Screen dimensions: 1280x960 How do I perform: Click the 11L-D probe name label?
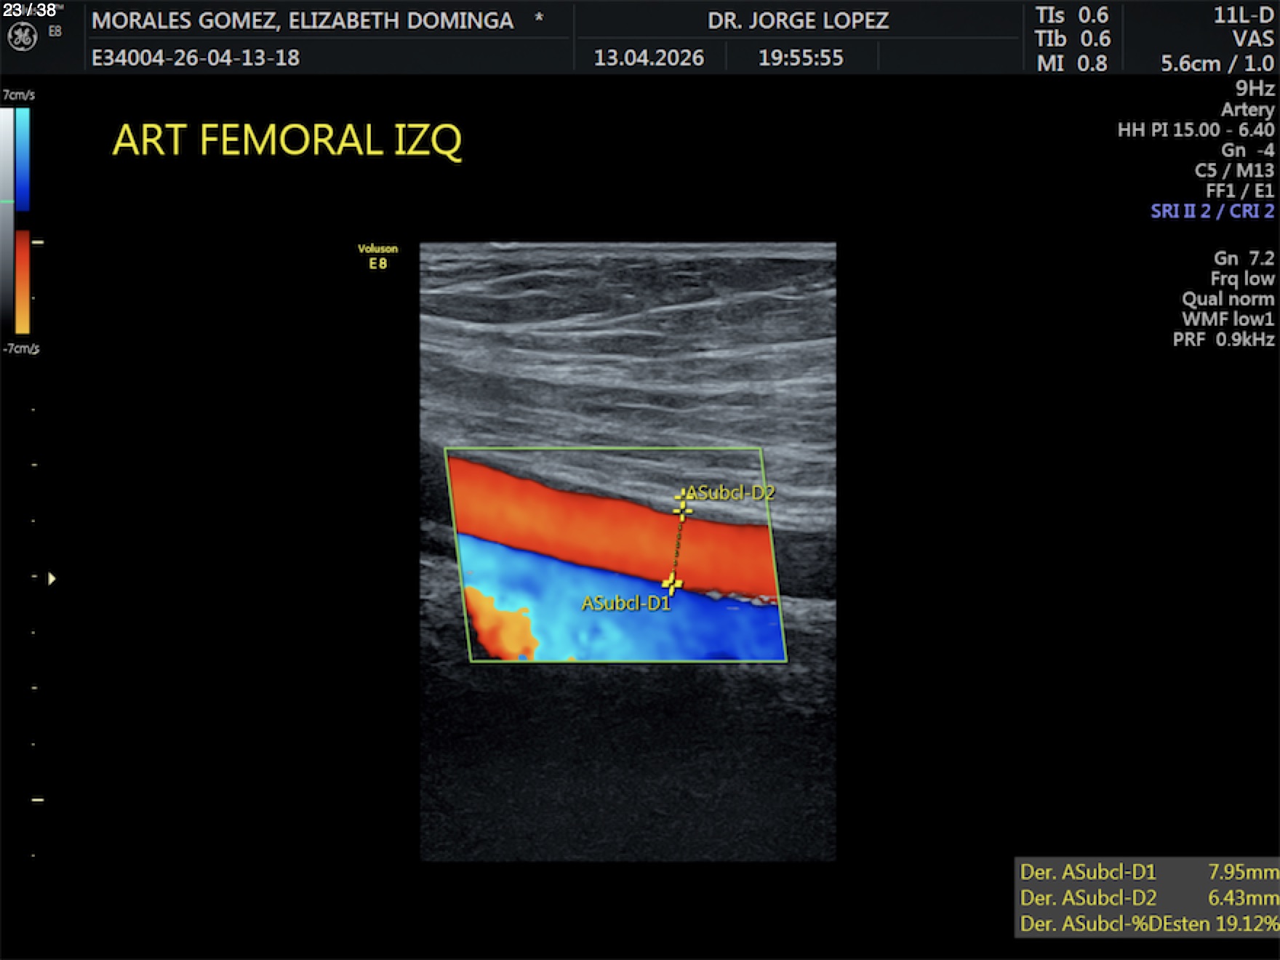pos(1244,15)
